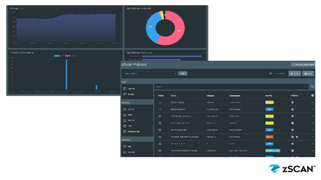Check the Default box of the first policy row
Screen dimensions: 321x180
pos(160,102)
